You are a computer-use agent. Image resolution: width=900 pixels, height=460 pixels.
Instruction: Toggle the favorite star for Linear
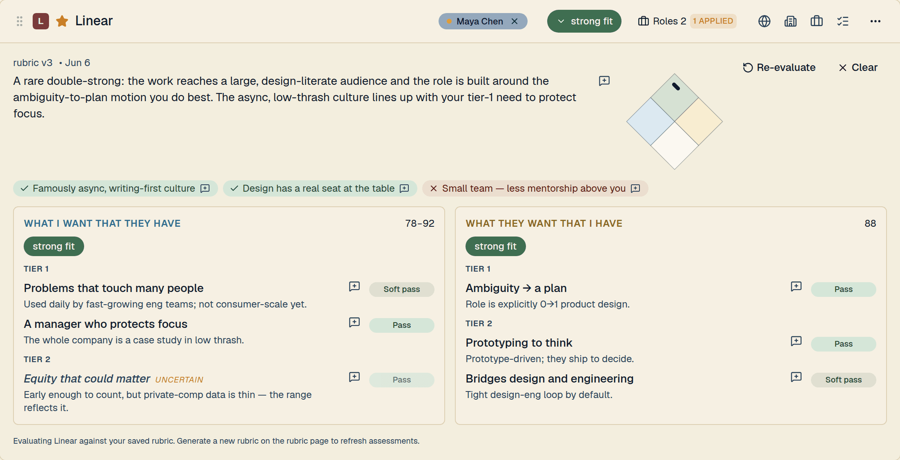(x=62, y=21)
